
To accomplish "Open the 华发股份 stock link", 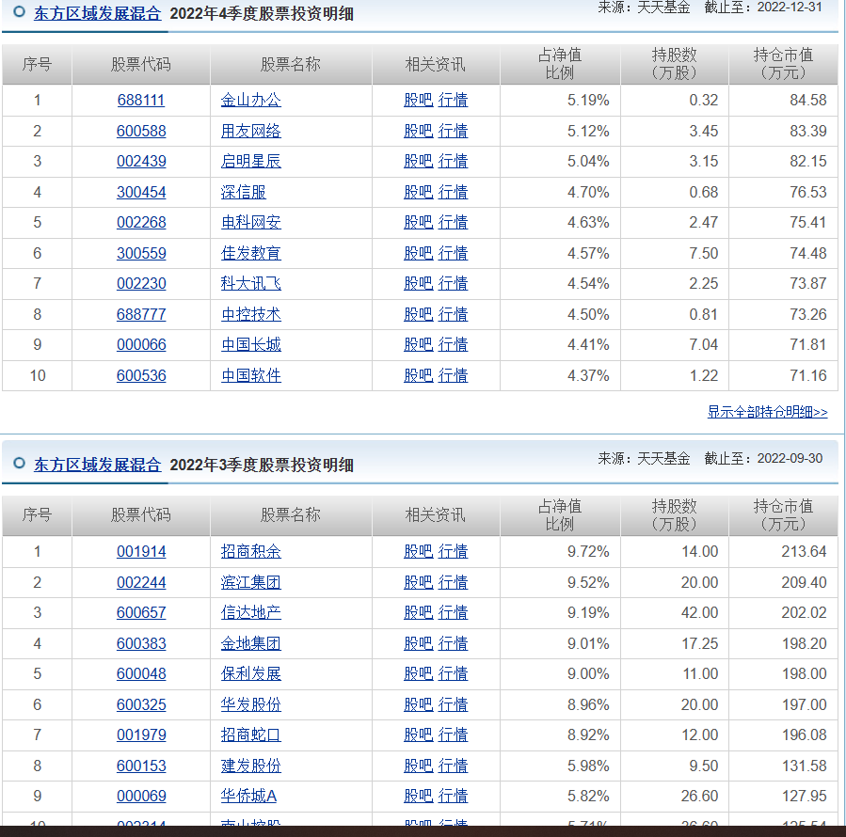I will [251, 704].
